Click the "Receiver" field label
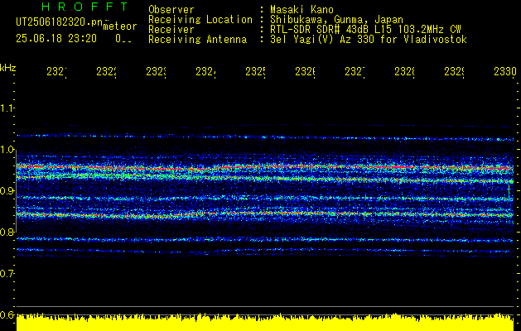The image size is (521, 331). [171, 30]
